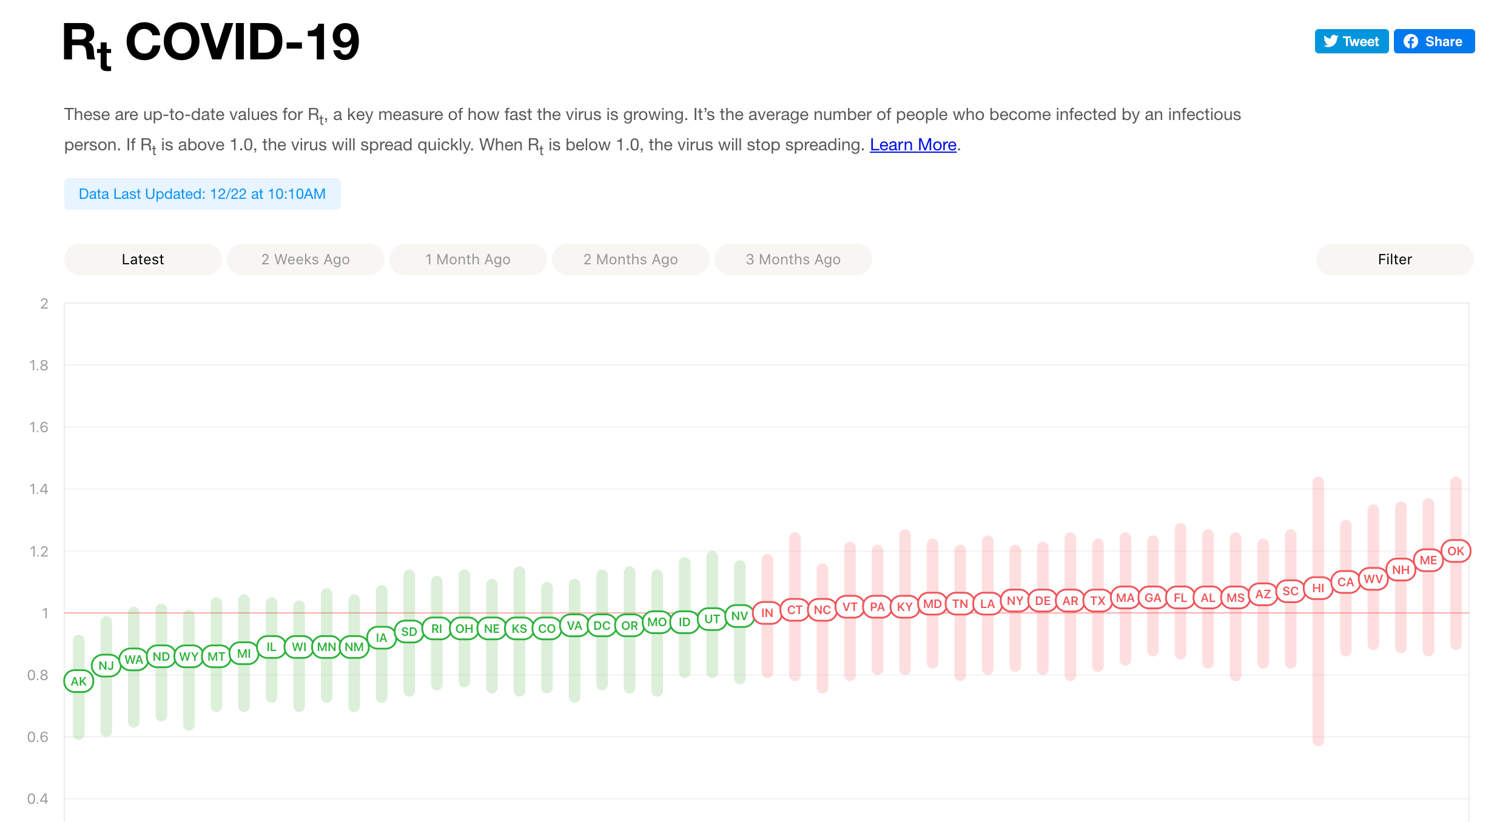Screen dimensions: 1497x822
Task: Click the NJ state bubble
Action: point(106,666)
